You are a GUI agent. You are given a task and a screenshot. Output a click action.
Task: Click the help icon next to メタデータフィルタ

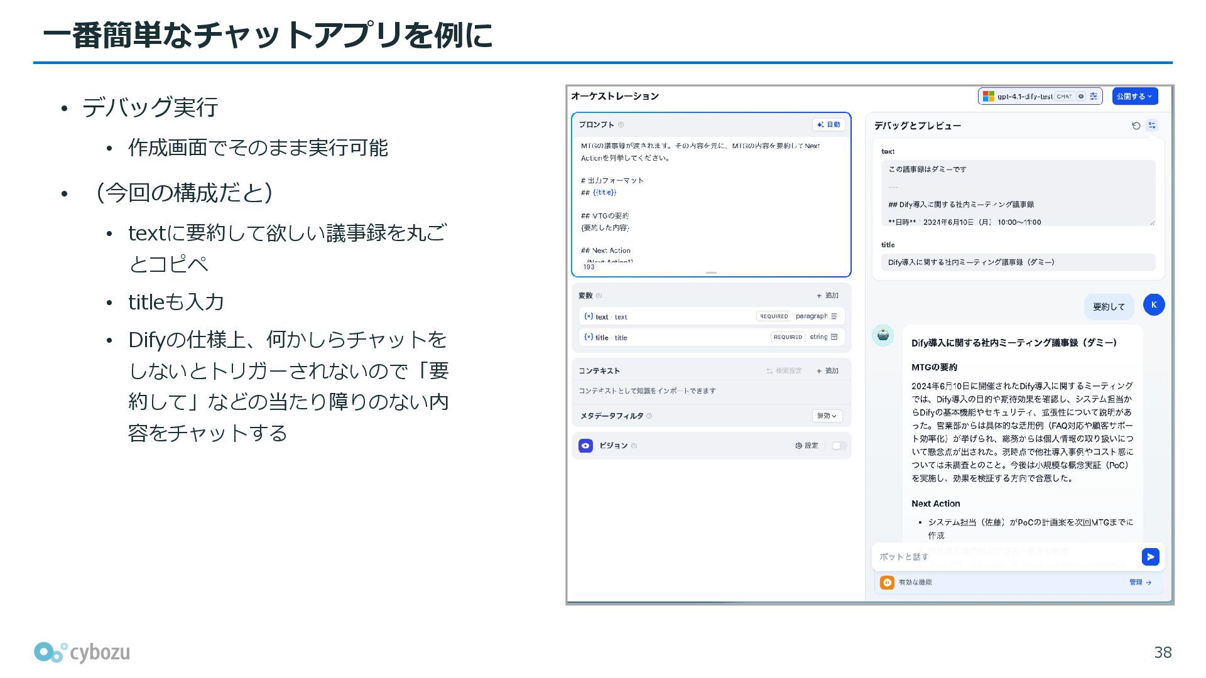(649, 416)
